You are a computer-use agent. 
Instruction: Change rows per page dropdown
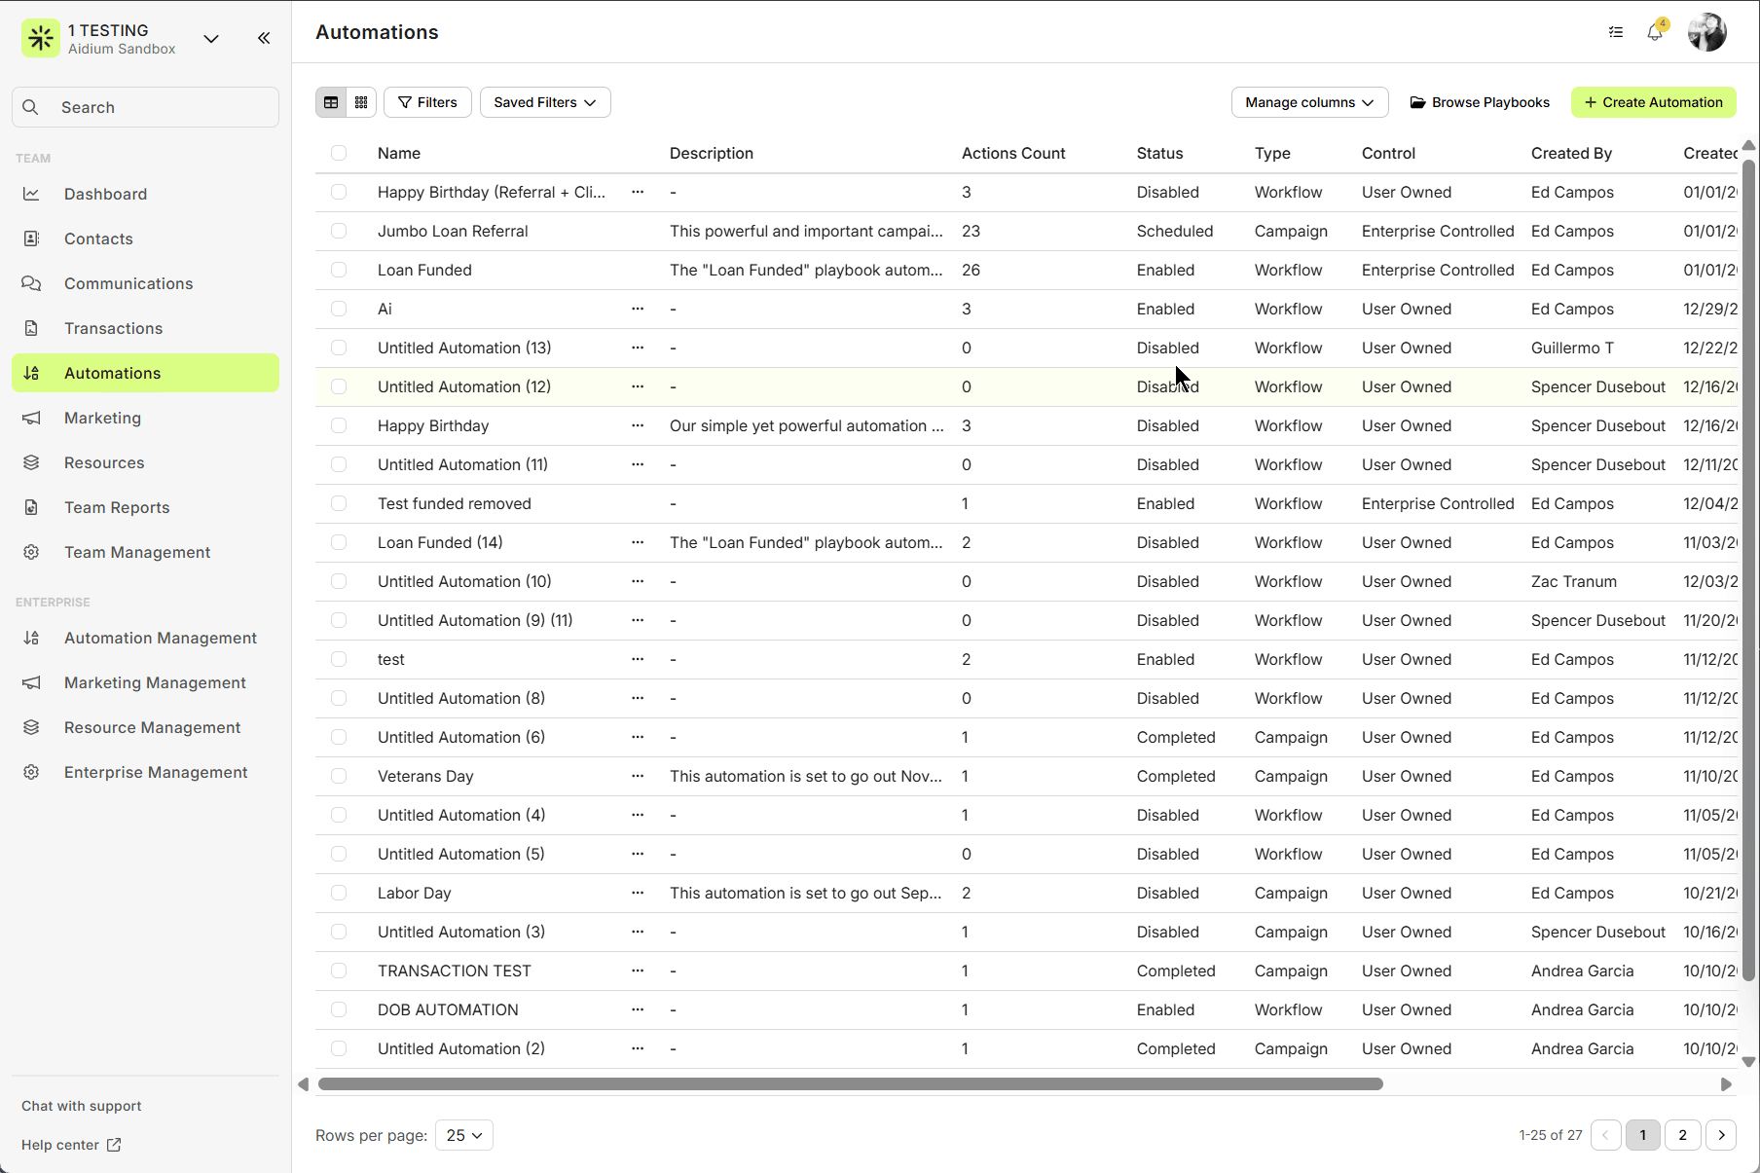[463, 1135]
